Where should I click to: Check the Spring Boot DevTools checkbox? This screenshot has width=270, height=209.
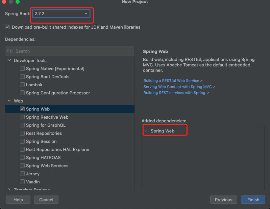pyautogui.click(x=22, y=77)
